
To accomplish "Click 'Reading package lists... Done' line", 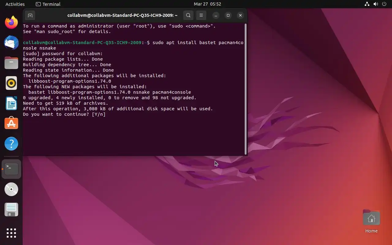I will click(x=63, y=59).
